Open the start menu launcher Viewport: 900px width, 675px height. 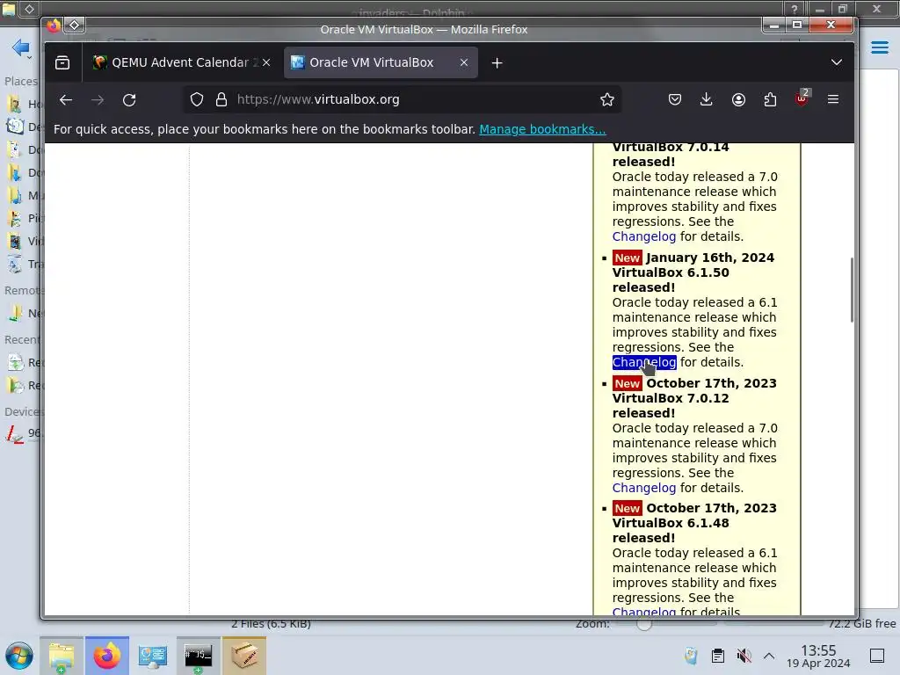click(x=19, y=656)
